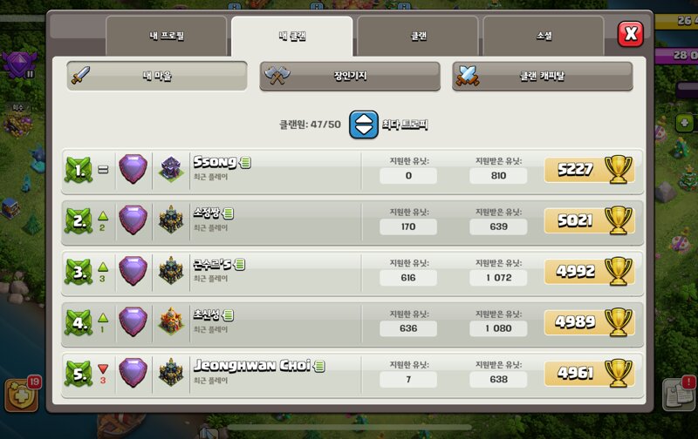This screenshot has height=439, width=698.
Task: Click the green menu icon beside Jeonghwan Choi
Action: coord(319,366)
